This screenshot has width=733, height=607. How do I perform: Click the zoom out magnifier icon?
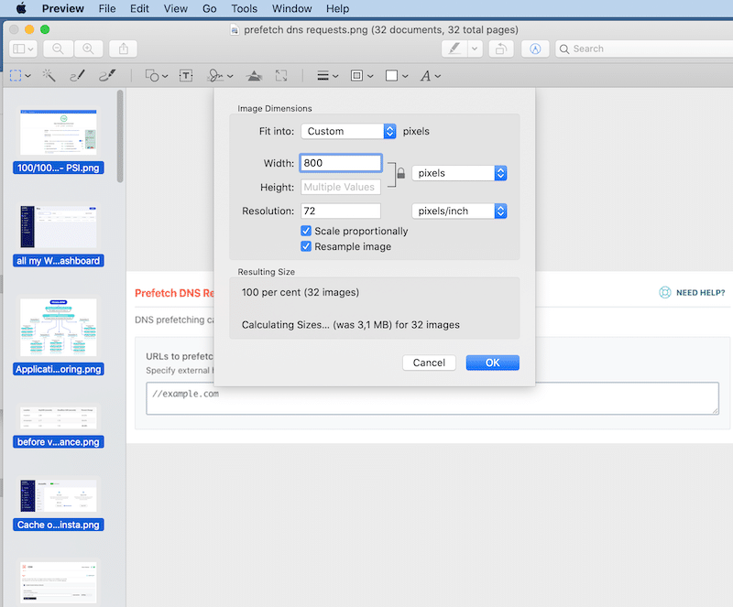click(58, 49)
